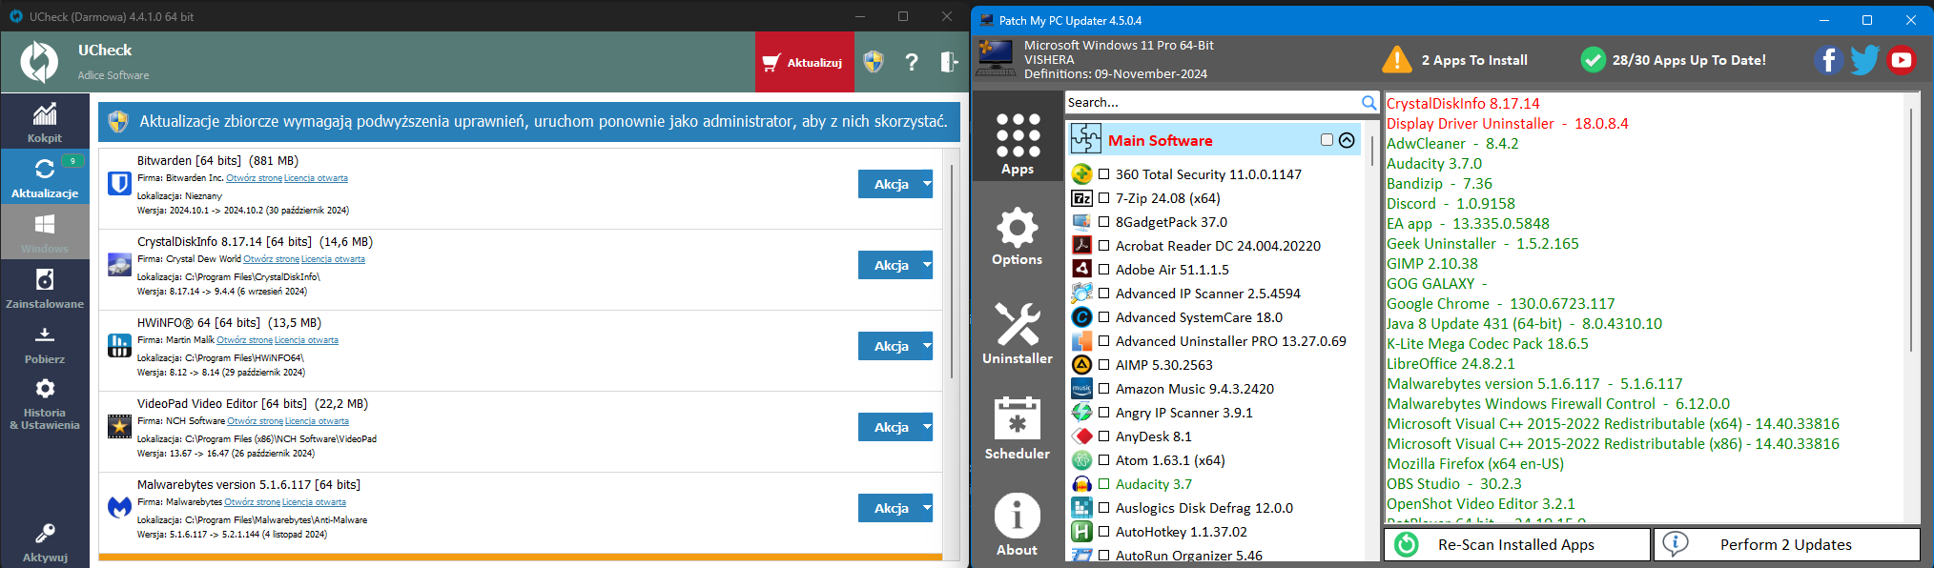
Task: Click the Search input field
Action: coord(1213,103)
